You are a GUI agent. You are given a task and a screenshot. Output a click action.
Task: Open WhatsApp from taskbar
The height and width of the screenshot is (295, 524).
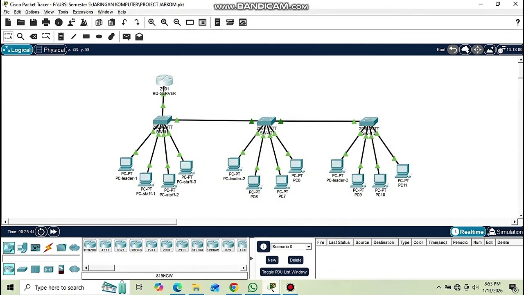coord(253,288)
